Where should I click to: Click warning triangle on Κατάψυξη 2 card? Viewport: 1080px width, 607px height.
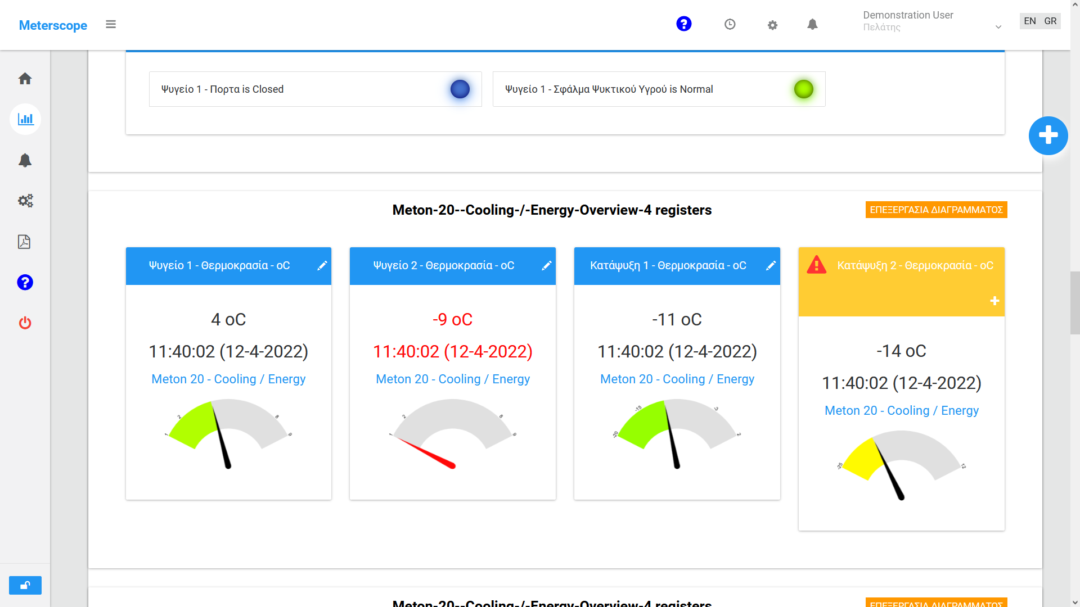click(817, 265)
